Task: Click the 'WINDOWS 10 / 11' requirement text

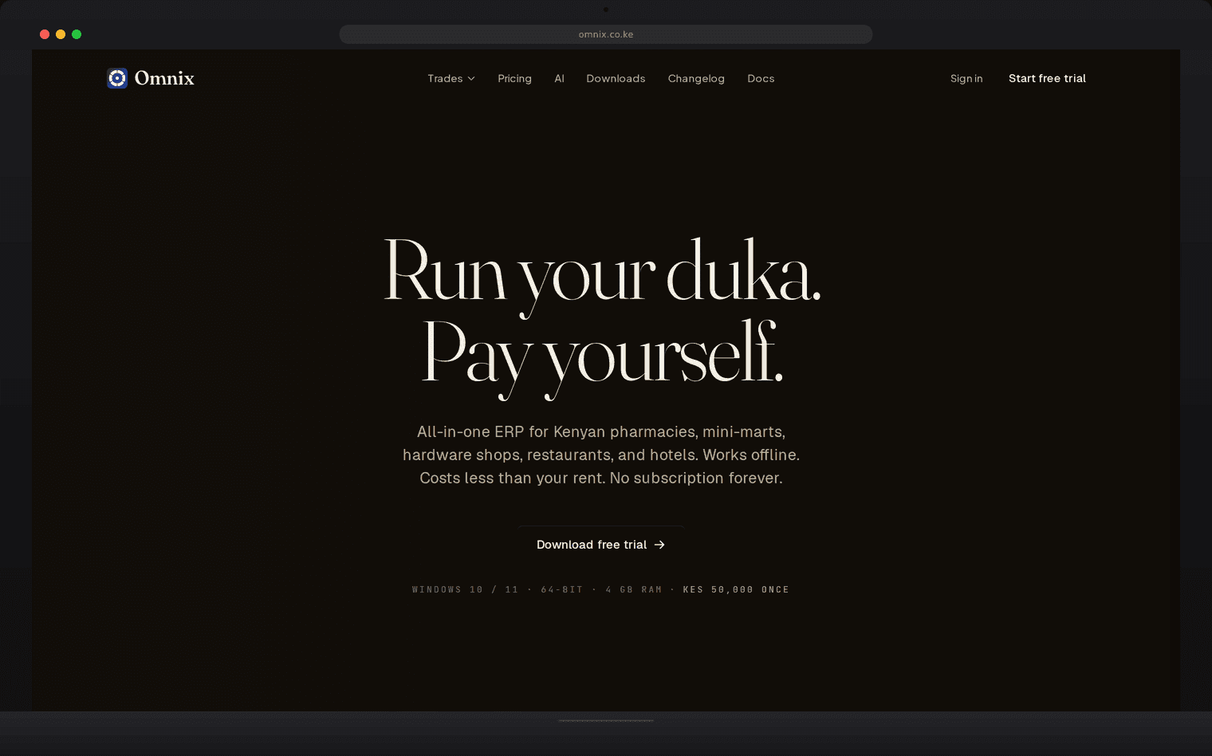Action: pos(465,590)
